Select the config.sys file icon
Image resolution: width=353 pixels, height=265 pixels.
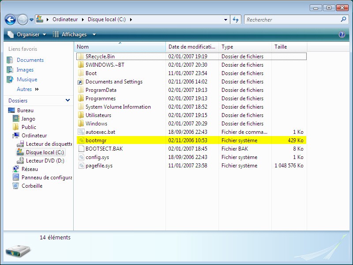pyautogui.click(x=81, y=157)
